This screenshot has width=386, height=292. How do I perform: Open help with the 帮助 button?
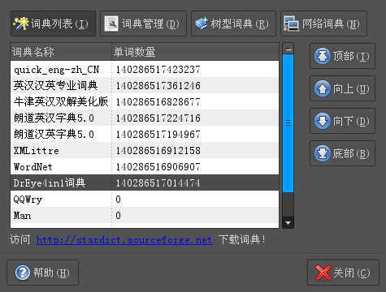(43, 273)
